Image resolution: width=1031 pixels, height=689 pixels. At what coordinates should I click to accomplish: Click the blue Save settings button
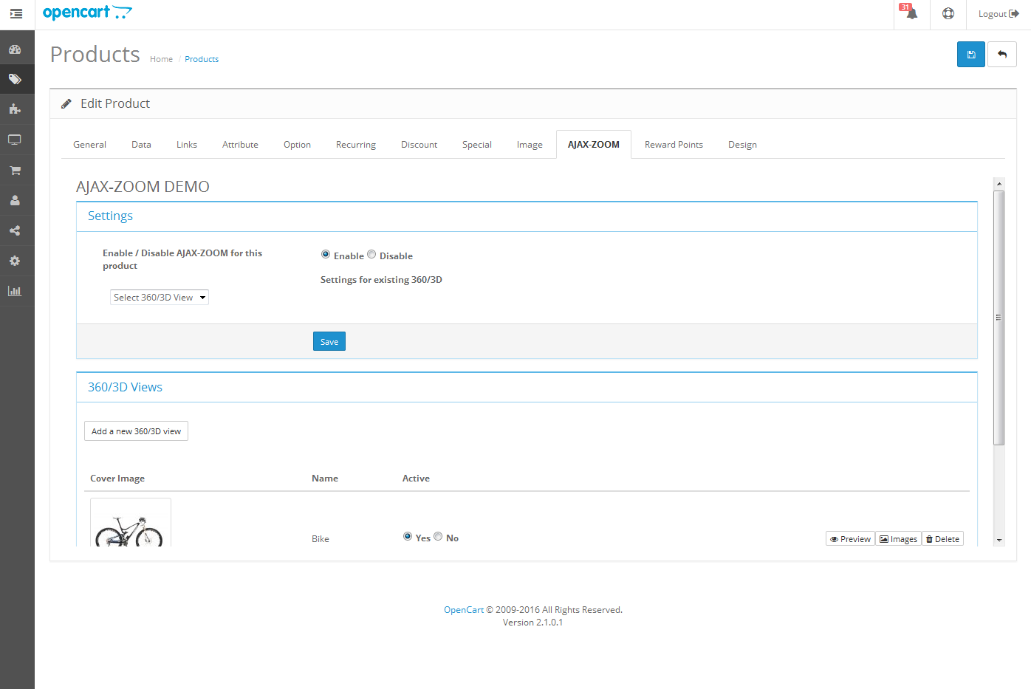point(329,341)
